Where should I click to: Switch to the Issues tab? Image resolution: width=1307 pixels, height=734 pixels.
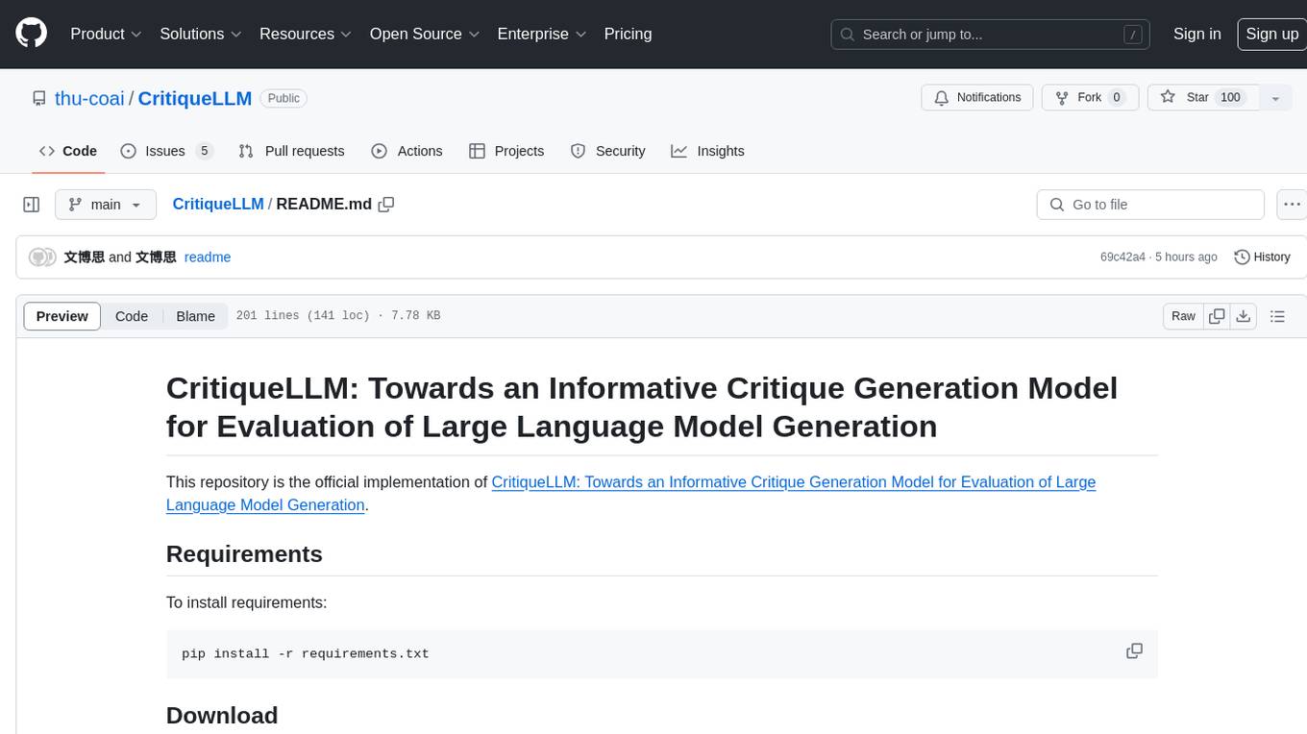(x=166, y=151)
